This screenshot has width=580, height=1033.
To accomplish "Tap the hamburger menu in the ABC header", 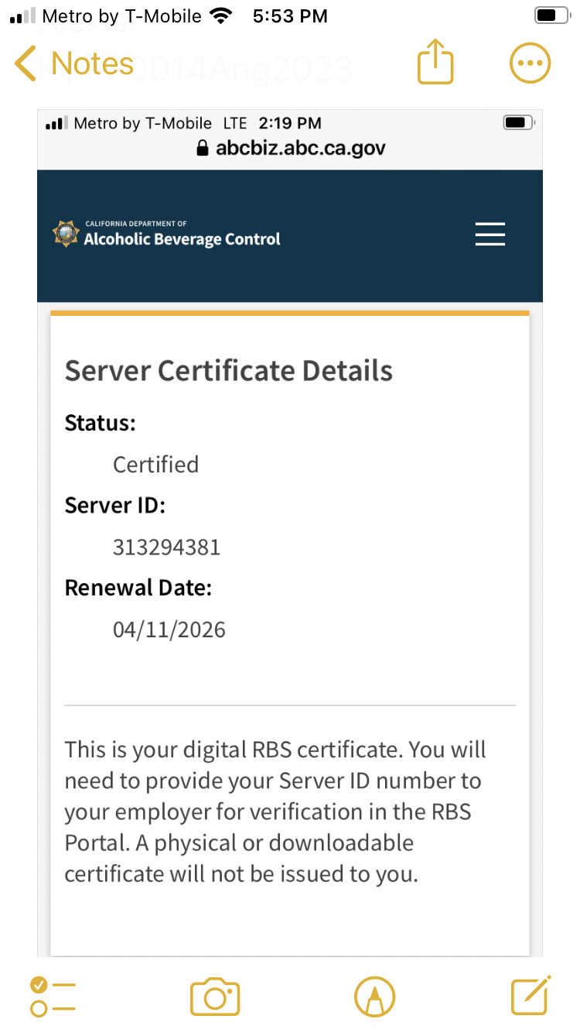I will (490, 234).
